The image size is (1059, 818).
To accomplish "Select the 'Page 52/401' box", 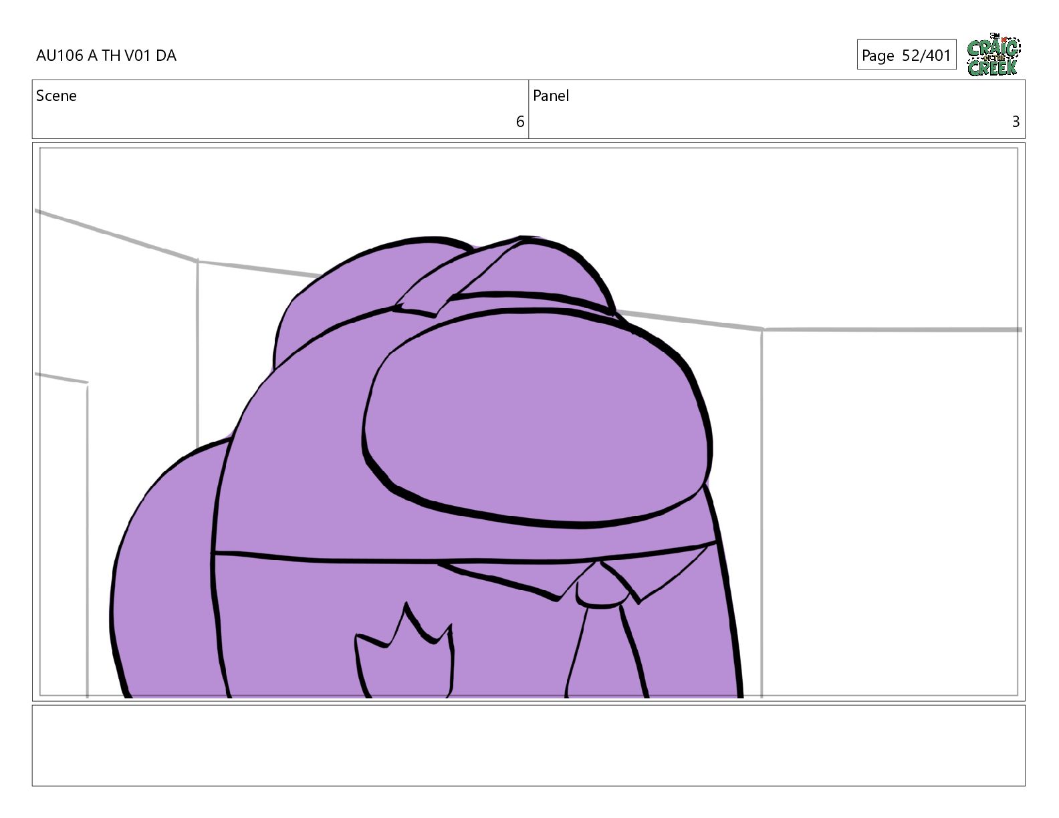I will click(x=907, y=55).
